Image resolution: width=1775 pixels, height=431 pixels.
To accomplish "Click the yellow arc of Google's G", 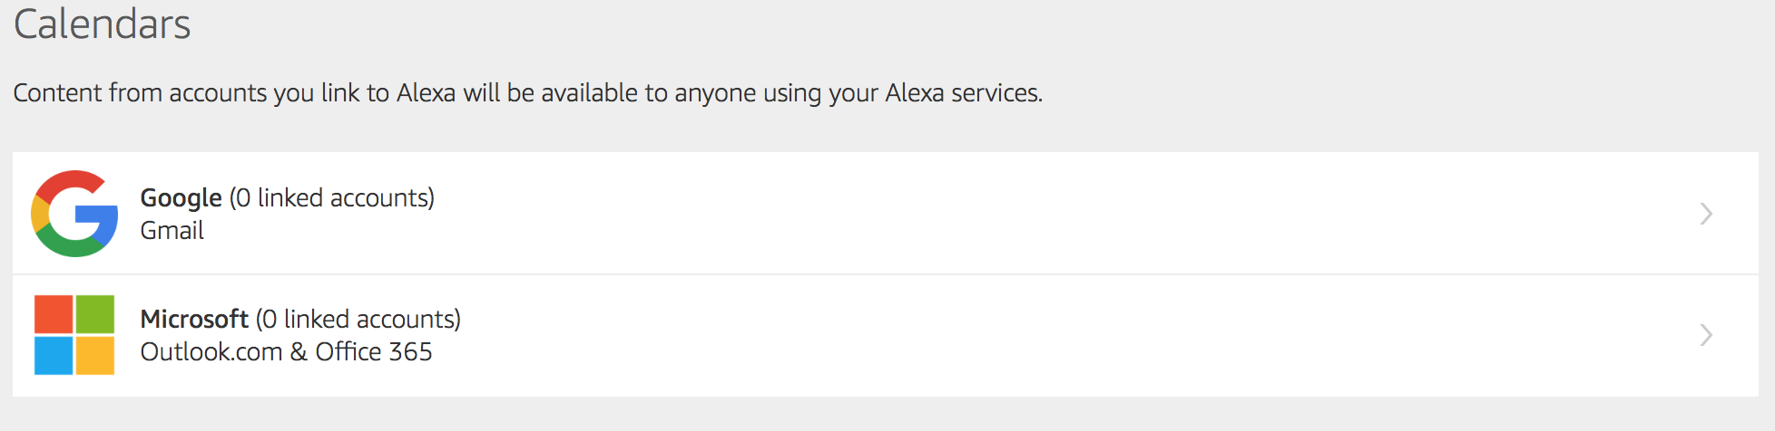I will click(x=38, y=214).
